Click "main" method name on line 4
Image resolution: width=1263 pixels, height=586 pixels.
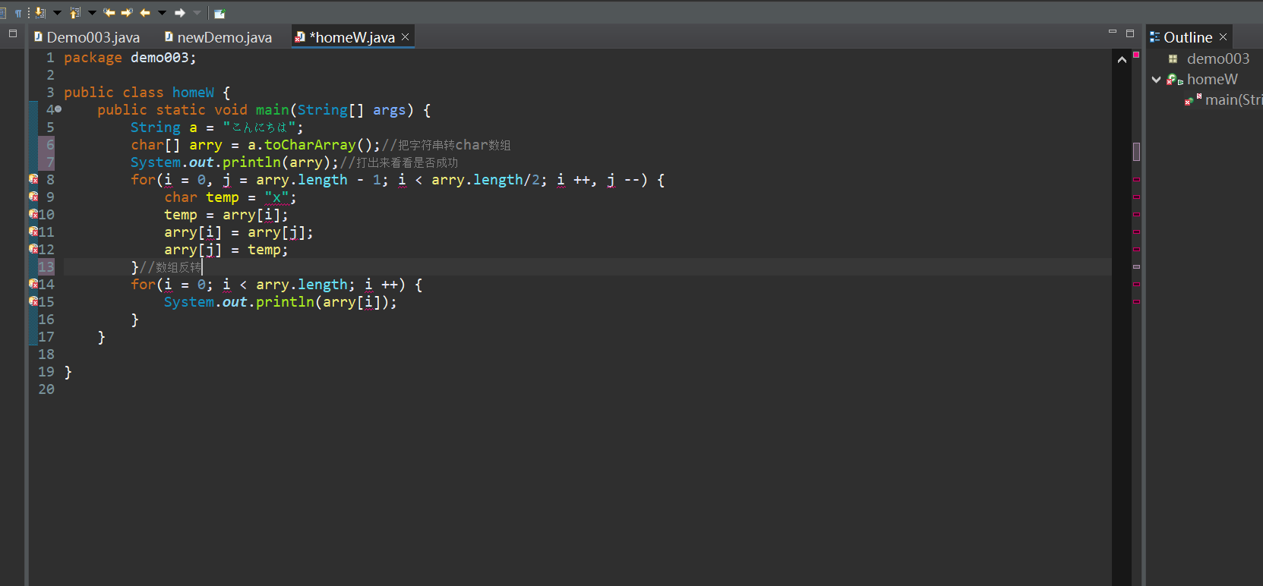click(273, 110)
